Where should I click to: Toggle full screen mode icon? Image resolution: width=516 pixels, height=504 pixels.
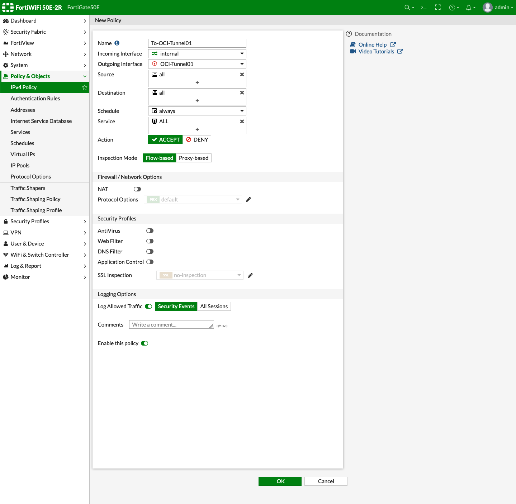(438, 8)
